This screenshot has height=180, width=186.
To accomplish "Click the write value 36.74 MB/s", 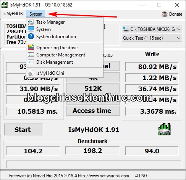I will [x=152, y=89].
